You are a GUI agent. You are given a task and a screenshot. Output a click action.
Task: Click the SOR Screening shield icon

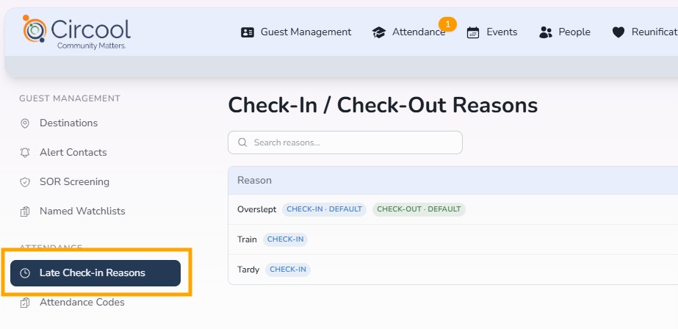[x=25, y=182]
